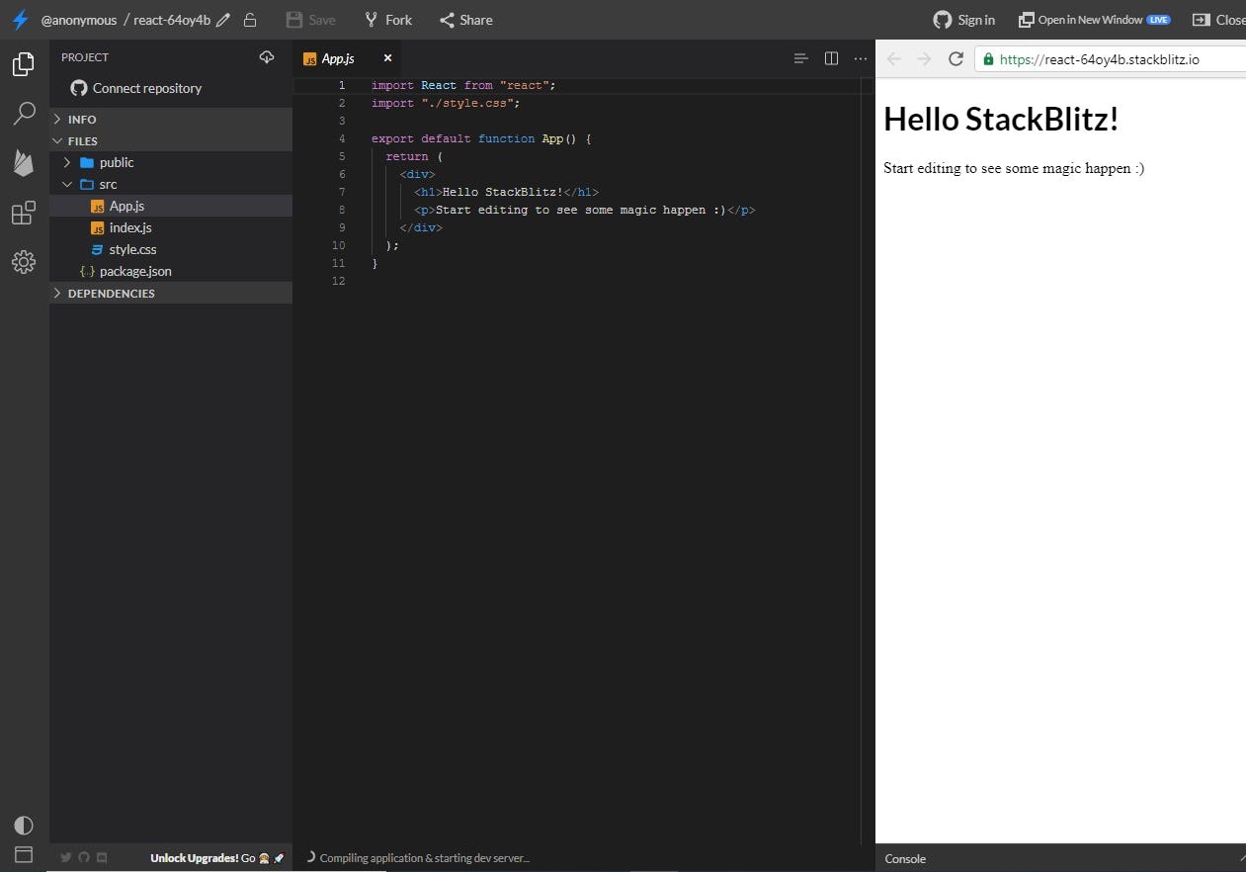This screenshot has width=1246, height=872.
Task: Toggle the project privacy lock icon
Action: pos(250,20)
